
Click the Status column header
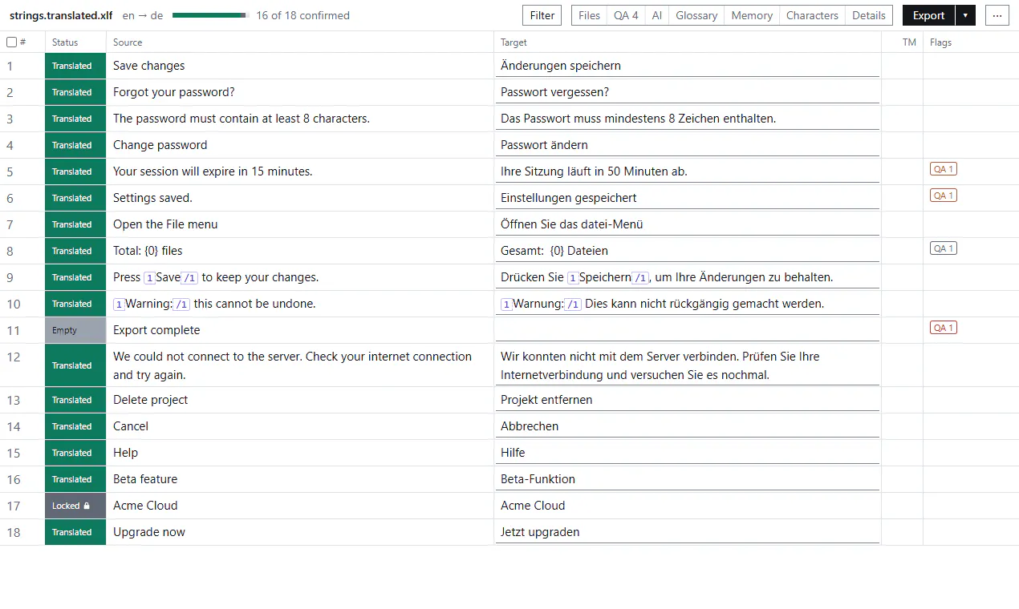(65, 42)
